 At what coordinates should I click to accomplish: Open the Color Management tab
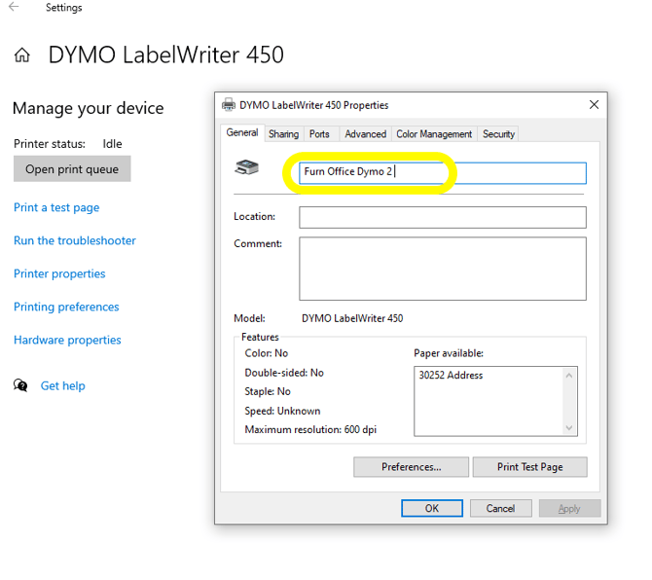click(x=434, y=134)
